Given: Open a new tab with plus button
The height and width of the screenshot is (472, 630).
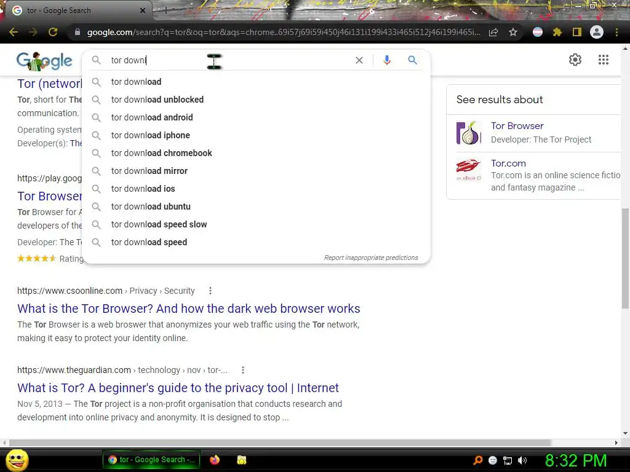Looking at the screenshot, I should click(x=166, y=11).
